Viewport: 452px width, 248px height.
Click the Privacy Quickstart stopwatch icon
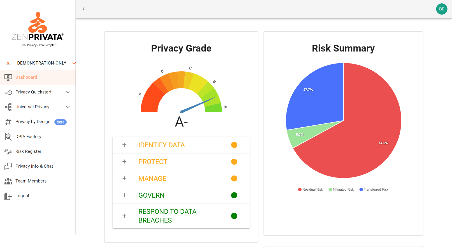(8, 92)
